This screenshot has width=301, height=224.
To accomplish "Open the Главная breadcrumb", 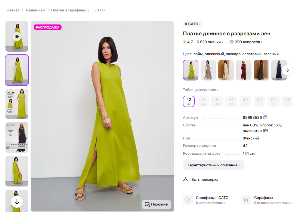I will 12,10.
